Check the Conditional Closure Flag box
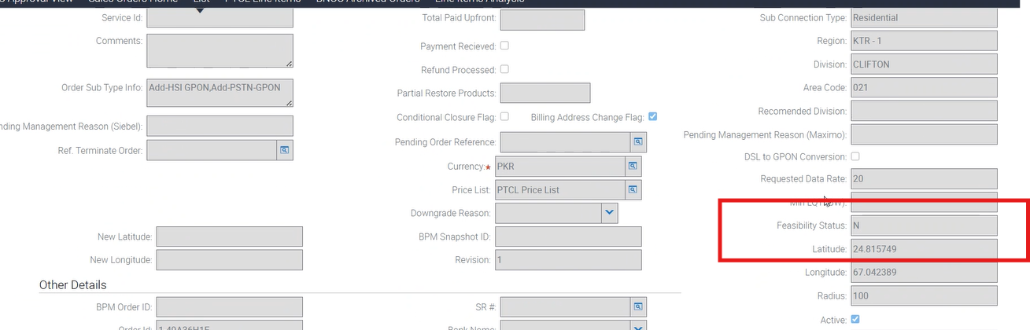This screenshot has width=1030, height=330. tap(504, 117)
